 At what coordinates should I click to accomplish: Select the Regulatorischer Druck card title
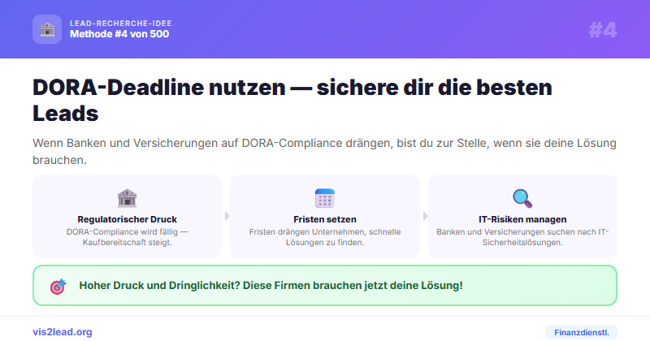tap(127, 219)
